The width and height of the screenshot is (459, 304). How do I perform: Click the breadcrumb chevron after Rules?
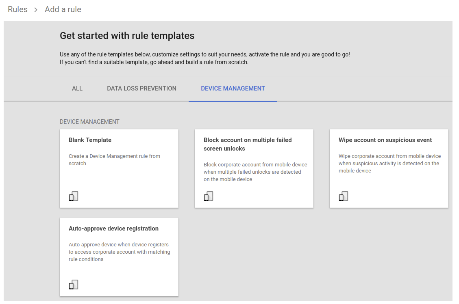[36, 10]
